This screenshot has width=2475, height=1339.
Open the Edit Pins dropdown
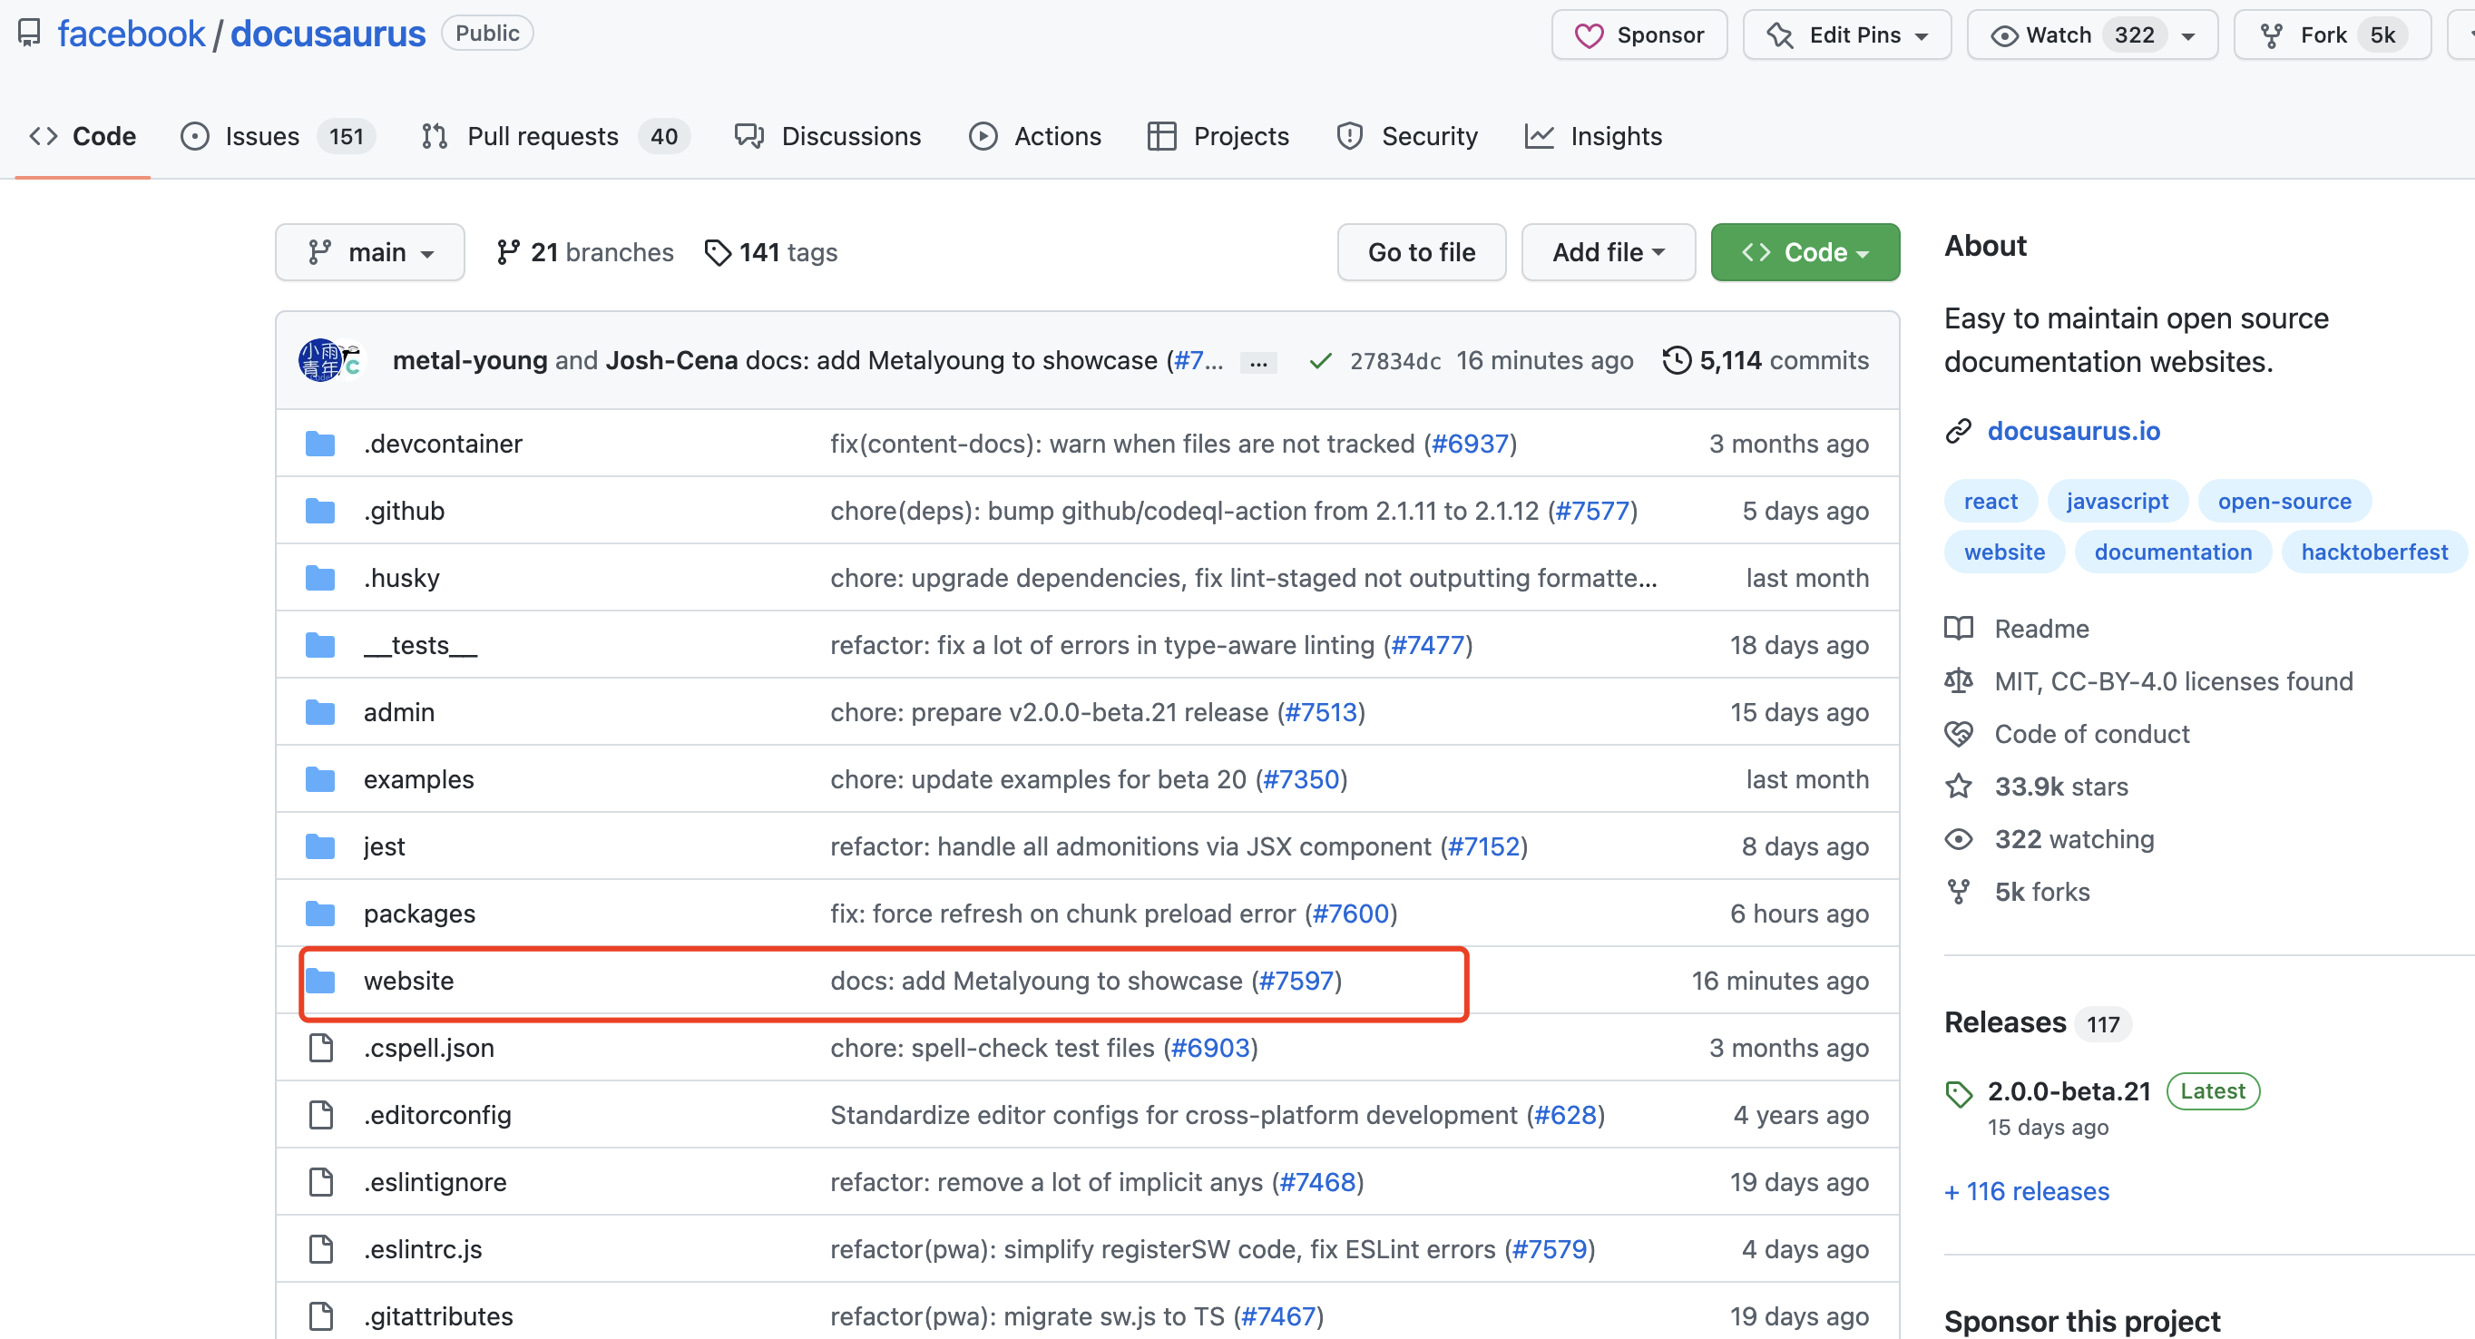coord(1846,35)
